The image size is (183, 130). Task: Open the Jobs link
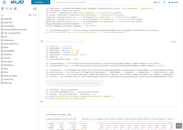[x=156, y=2]
